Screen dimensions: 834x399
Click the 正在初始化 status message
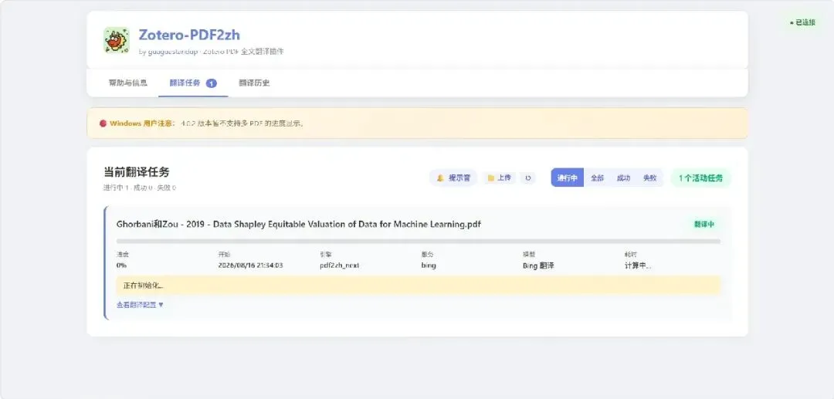(x=418, y=286)
